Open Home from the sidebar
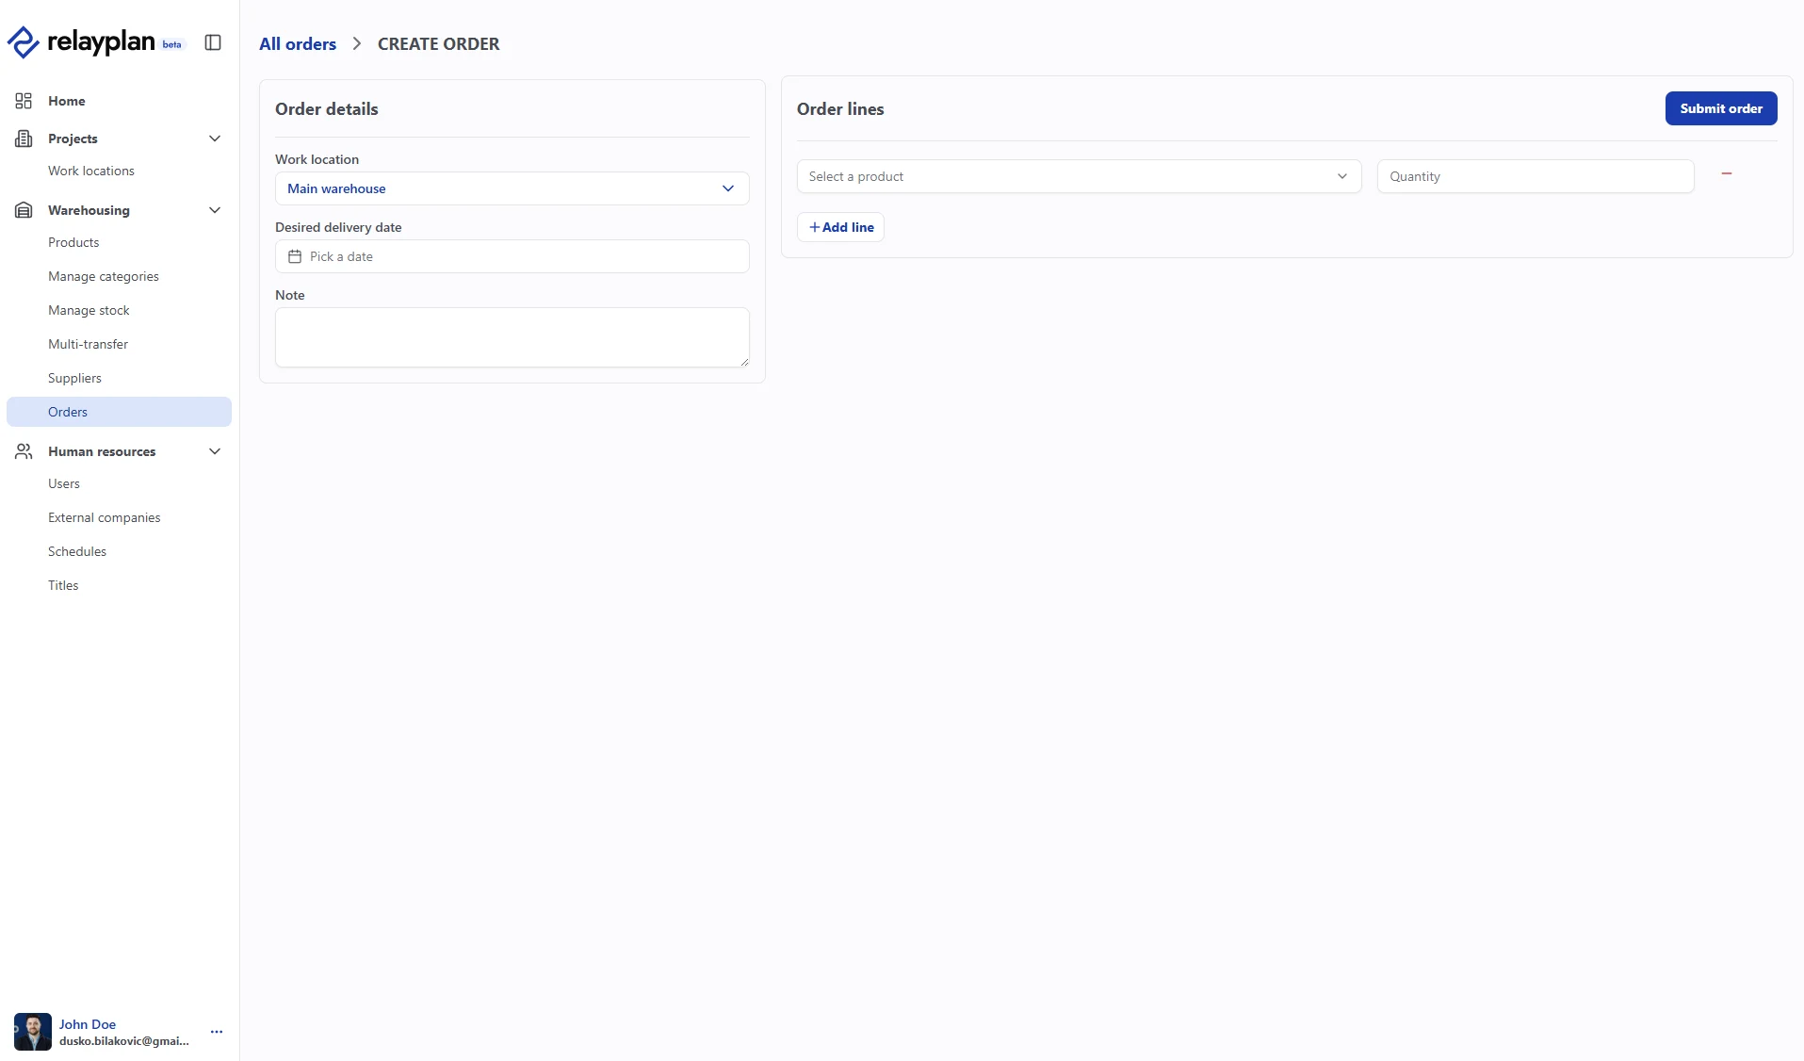 (x=66, y=101)
